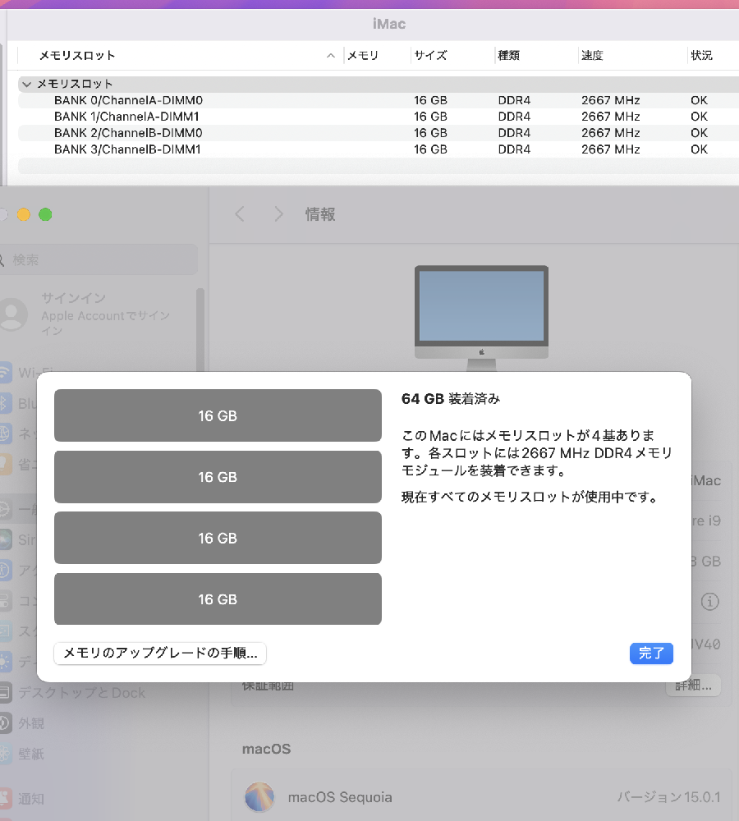The height and width of the screenshot is (821, 739).
Task: Open 通知 in the Settings sidebar
Action: (x=31, y=799)
